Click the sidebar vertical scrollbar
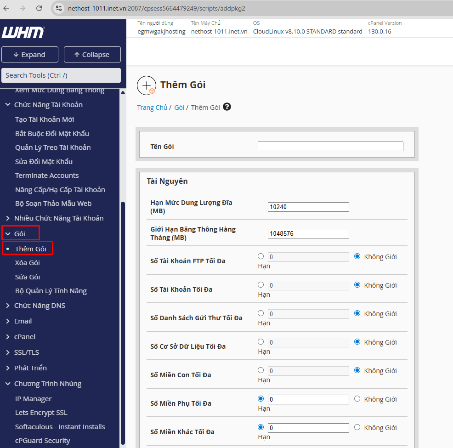The height and width of the screenshot is (448, 453). (123, 323)
